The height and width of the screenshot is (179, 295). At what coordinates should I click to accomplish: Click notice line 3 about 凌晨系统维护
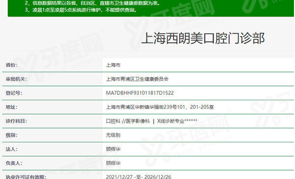pos(81,10)
